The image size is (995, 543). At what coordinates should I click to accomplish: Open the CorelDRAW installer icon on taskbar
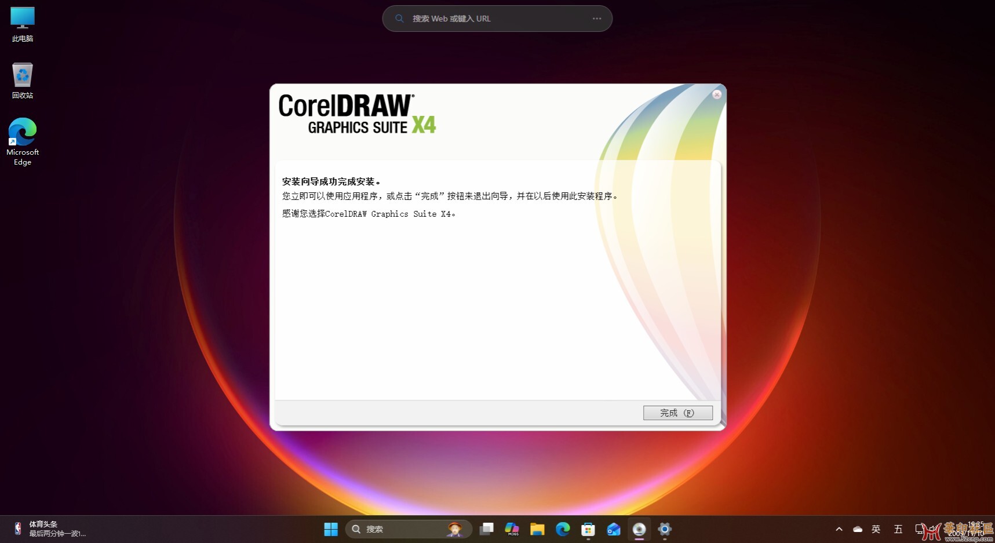(639, 529)
